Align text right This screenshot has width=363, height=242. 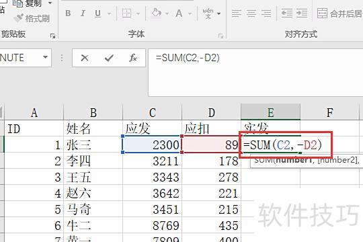[x=266, y=13]
